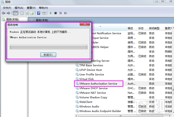Screen dimensions: 174x117
Task: Select VMware NAT Service row
Action: point(124,93)
